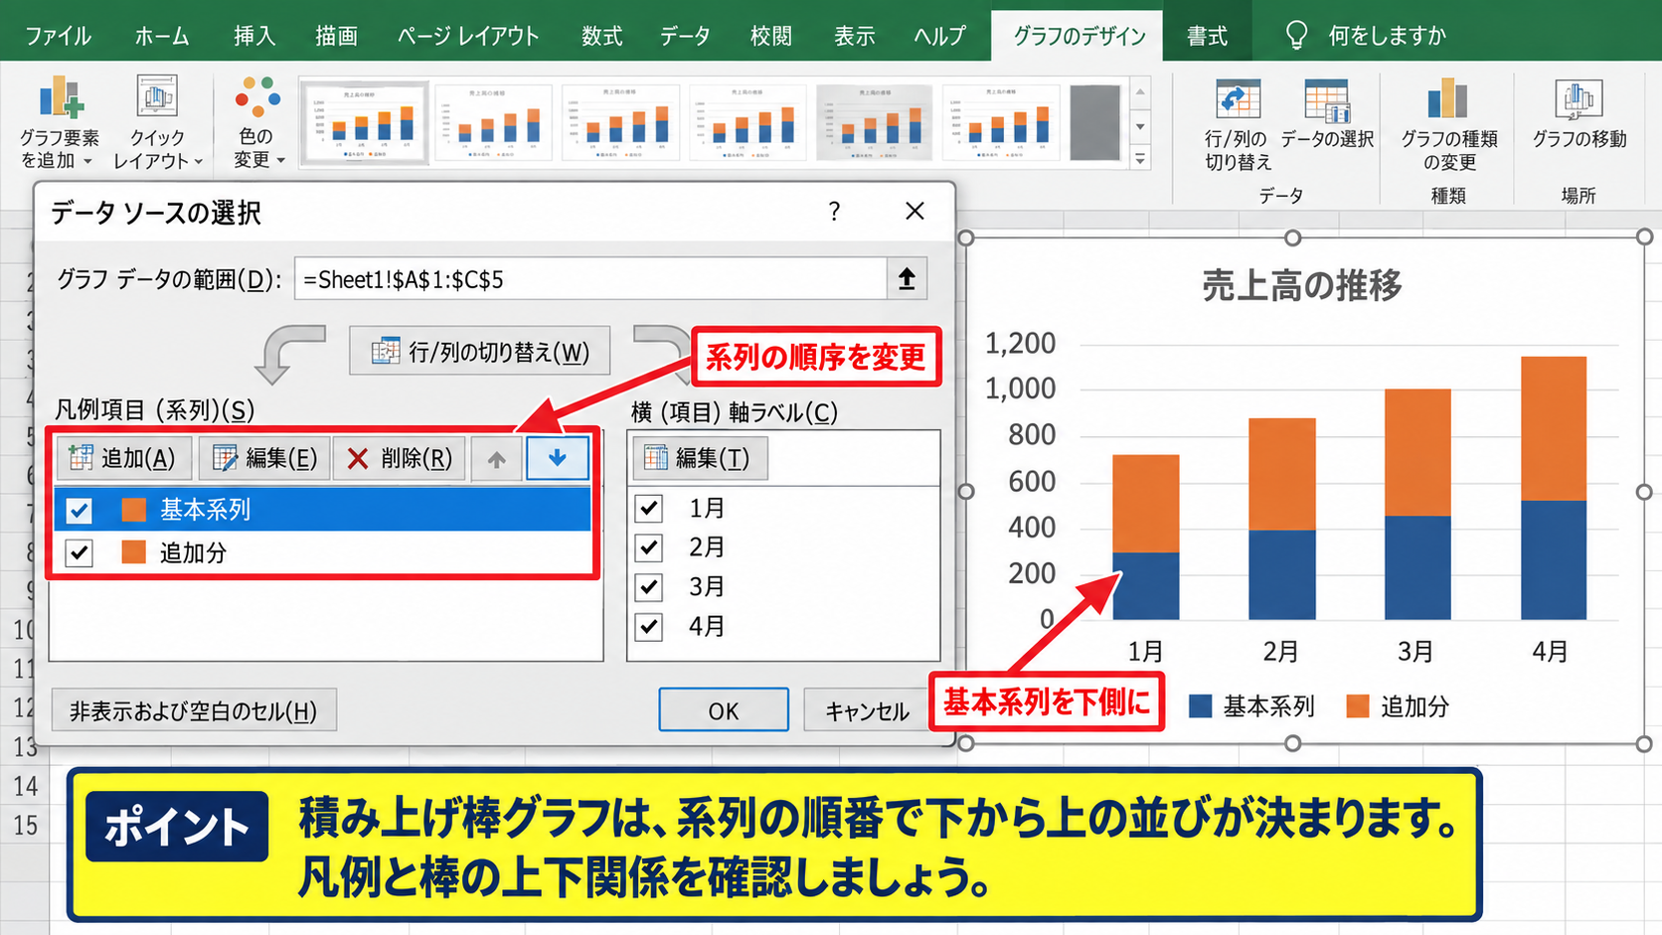Open the クイックレイアウト dropdown
The image size is (1662, 935).
[x=157, y=122]
